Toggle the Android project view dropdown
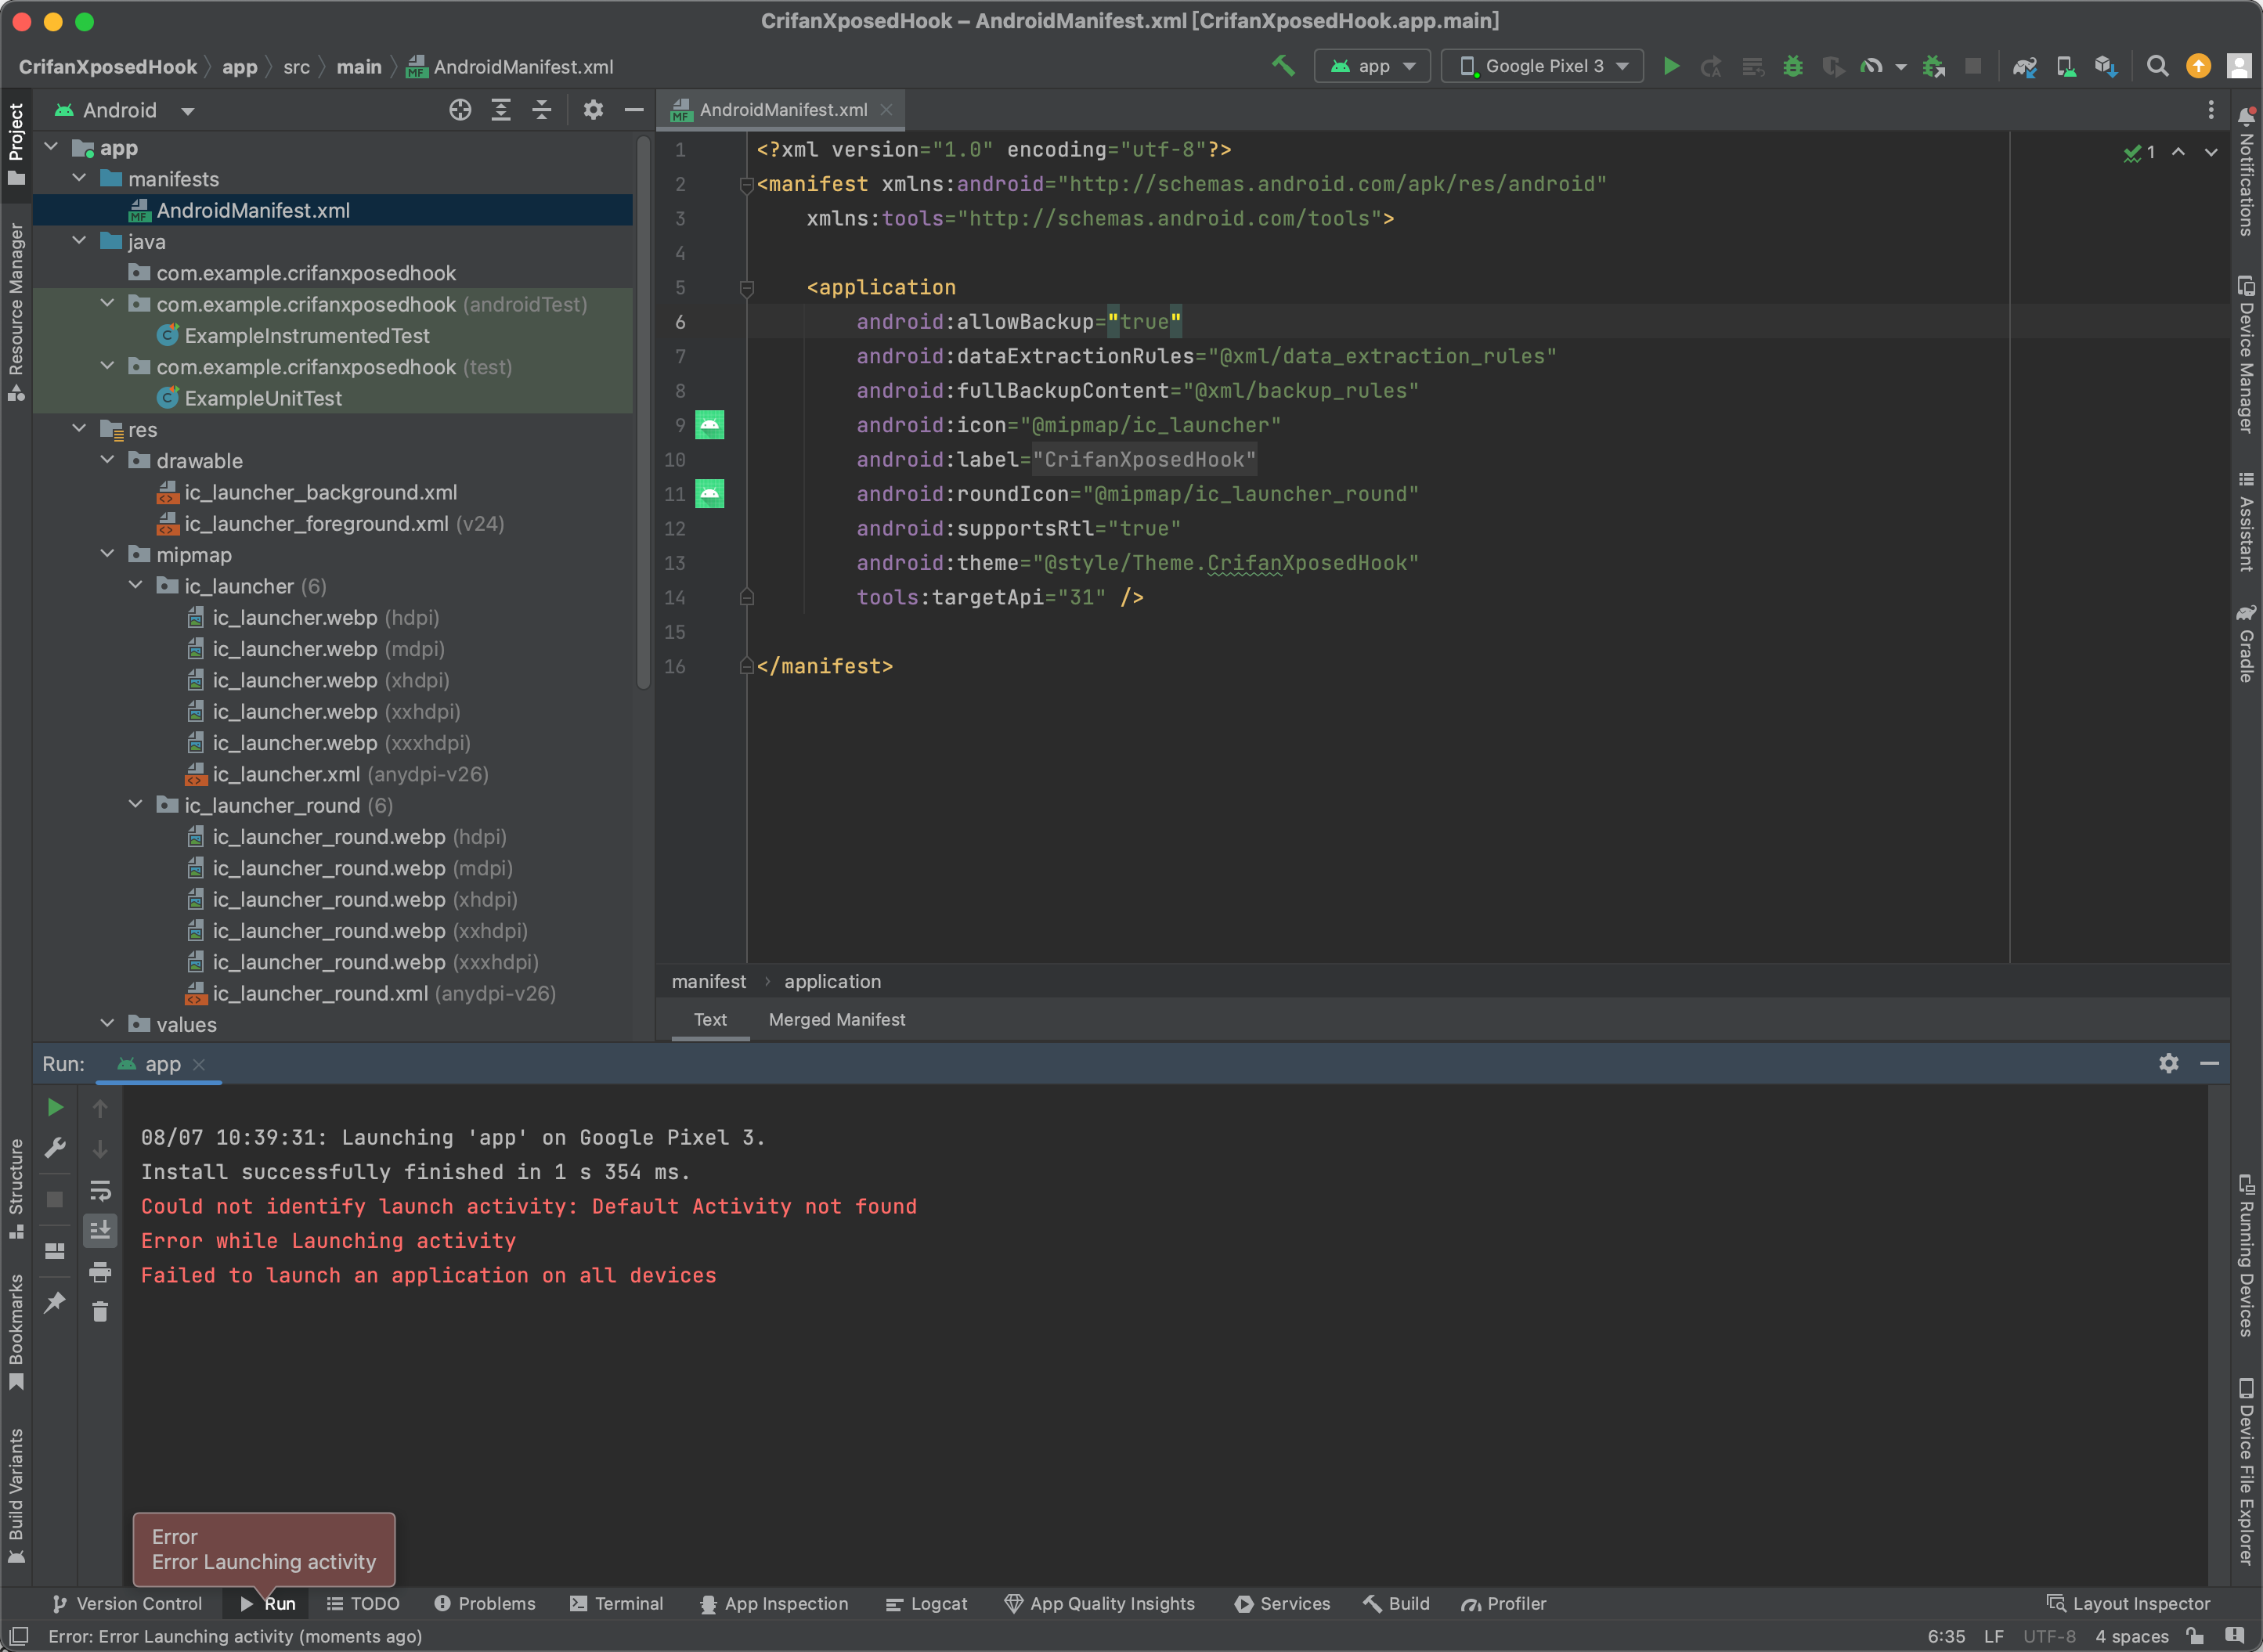Image resolution: width=2263 pixels, height=1652 pixels. click(132, 109)
